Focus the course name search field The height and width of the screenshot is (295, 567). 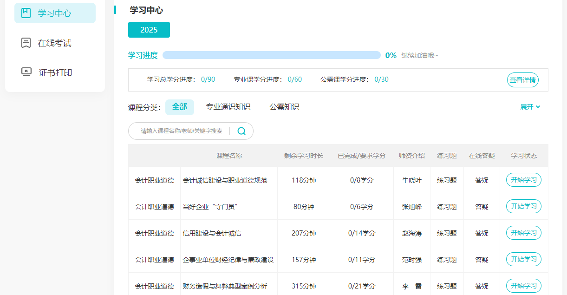[x=181, y=131]
